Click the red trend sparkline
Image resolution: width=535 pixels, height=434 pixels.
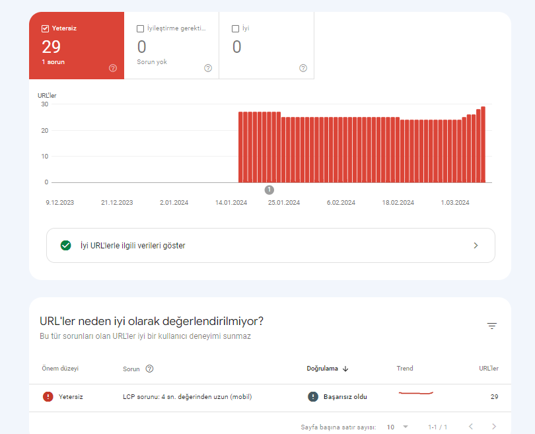[x=416, y=393]
